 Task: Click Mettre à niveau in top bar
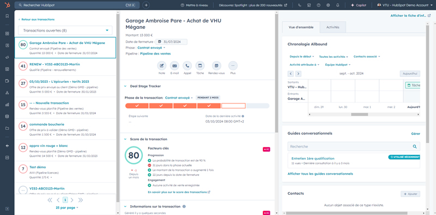click(194, 5)
